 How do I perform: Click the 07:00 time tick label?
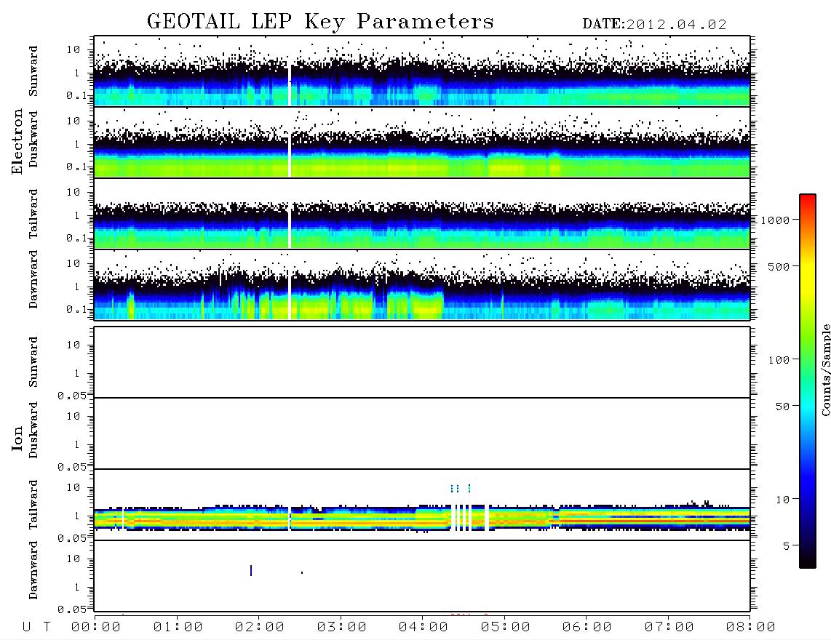669,628
